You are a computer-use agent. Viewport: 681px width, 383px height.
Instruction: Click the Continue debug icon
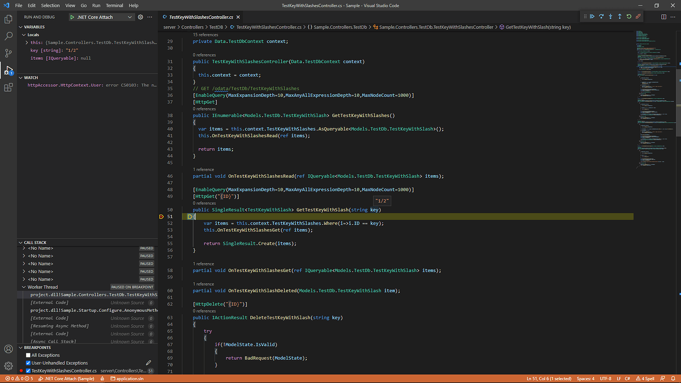[x=592, y=16]
